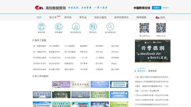The width and height of the screenshot is (191, 107).
Task: Open the bar chart survey report icon
Action: coord(76,26)
